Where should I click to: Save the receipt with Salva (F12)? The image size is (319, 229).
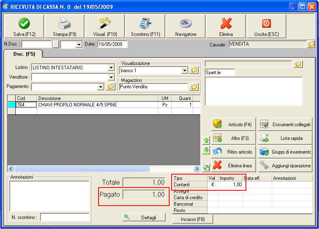tap(24, 27)
